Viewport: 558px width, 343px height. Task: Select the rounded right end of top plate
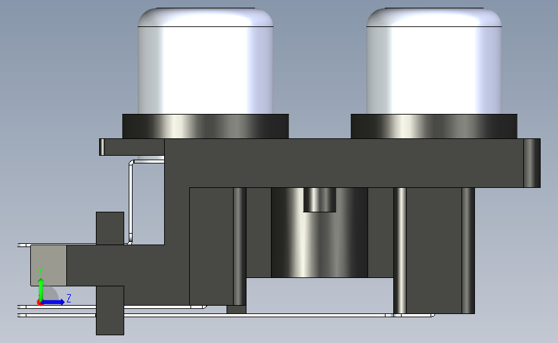click(532, 163)
